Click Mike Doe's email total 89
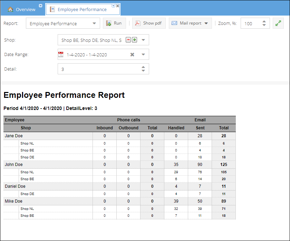This screenshot has width=290, height=241. pyautogui.click(x=224, y=201)
